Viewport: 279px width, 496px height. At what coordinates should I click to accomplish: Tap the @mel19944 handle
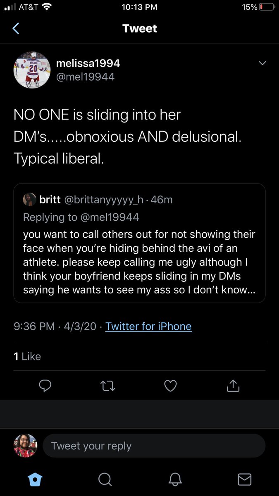(85, 76)
